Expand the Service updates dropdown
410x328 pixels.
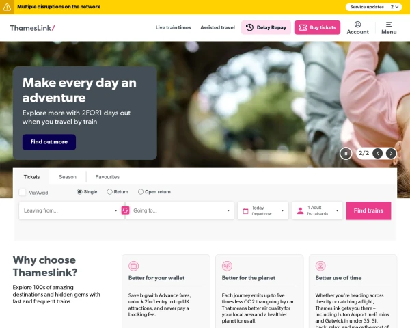pos(374,7)
